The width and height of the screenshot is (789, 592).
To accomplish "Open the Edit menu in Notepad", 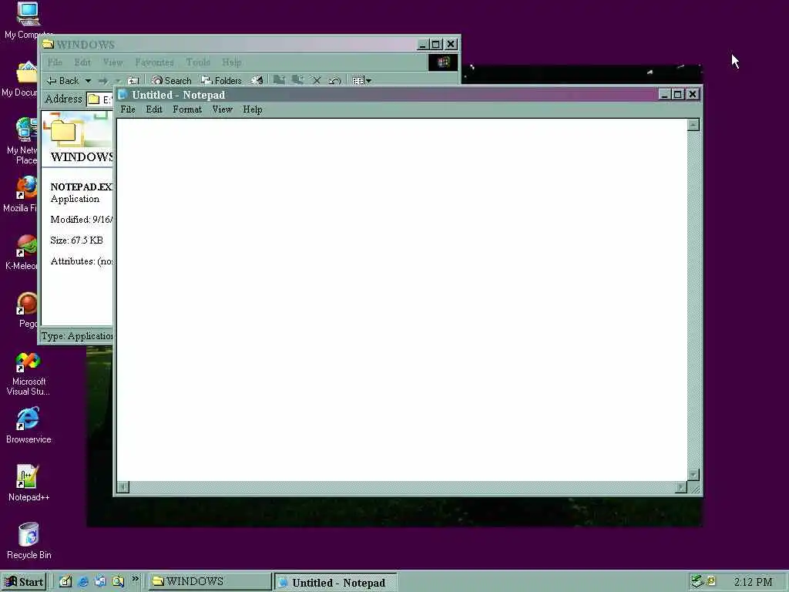I will (154, 109).
